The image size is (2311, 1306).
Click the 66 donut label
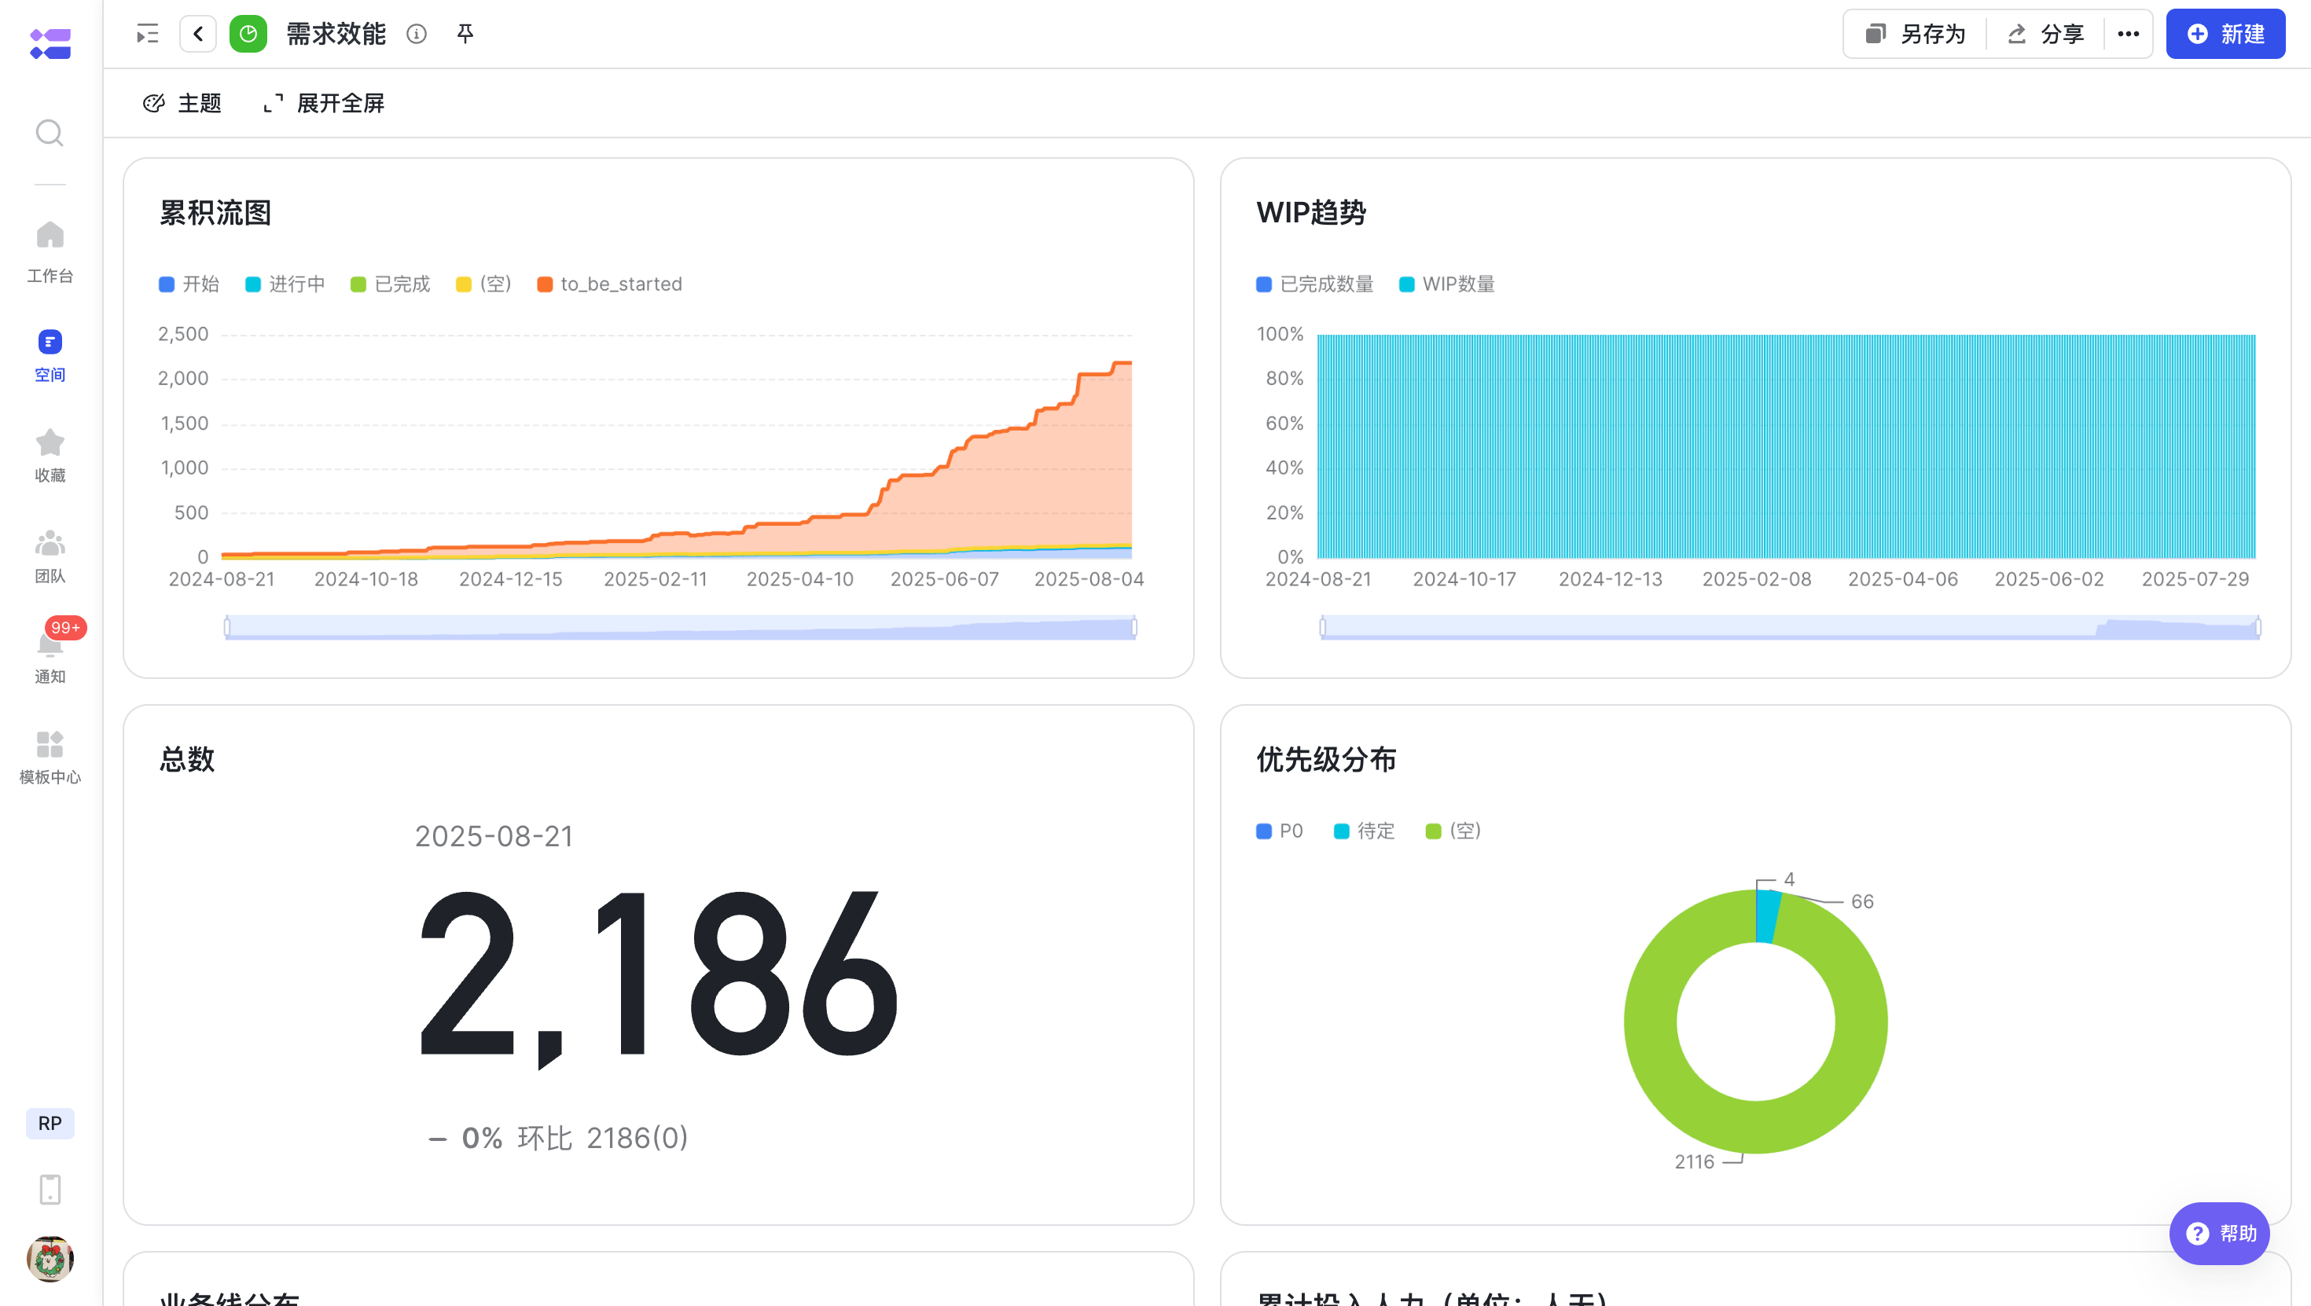click(1862, 901)
